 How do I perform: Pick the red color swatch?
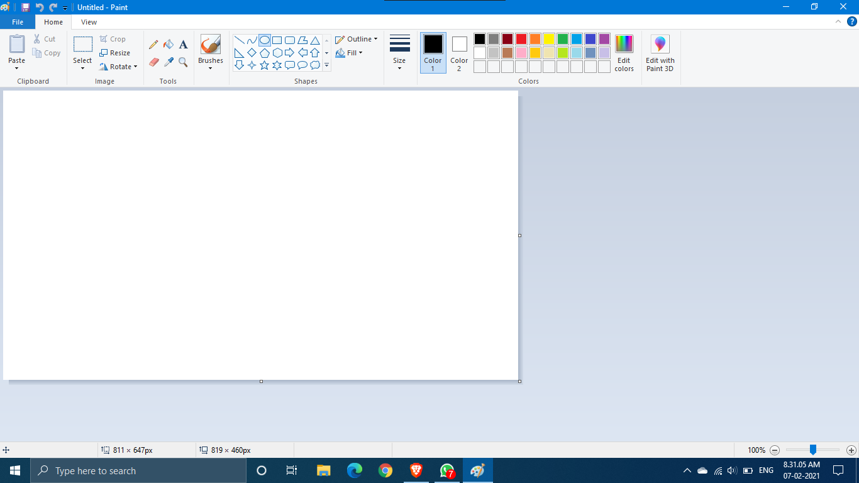521,39
